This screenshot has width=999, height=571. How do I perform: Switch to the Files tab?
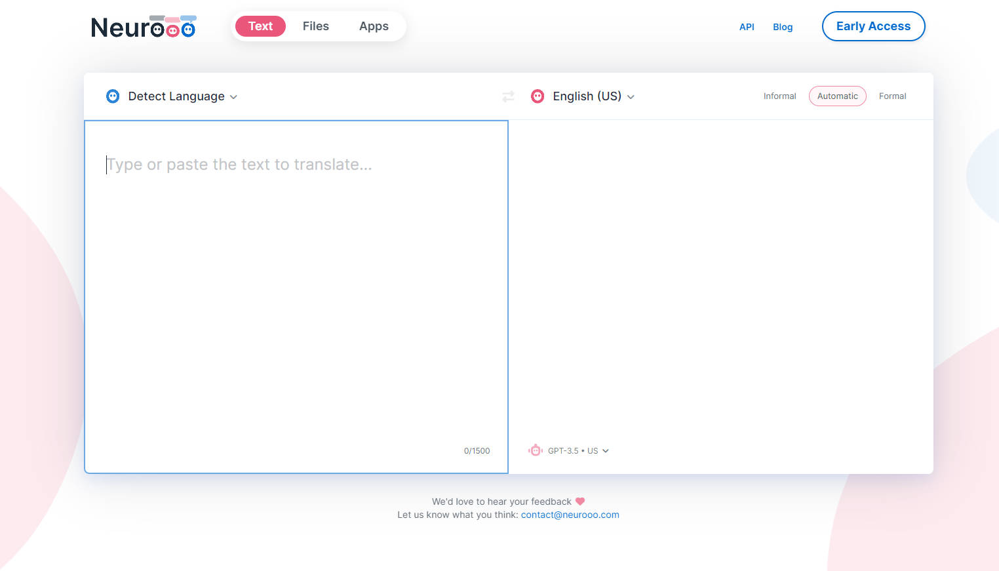point(316,26)
